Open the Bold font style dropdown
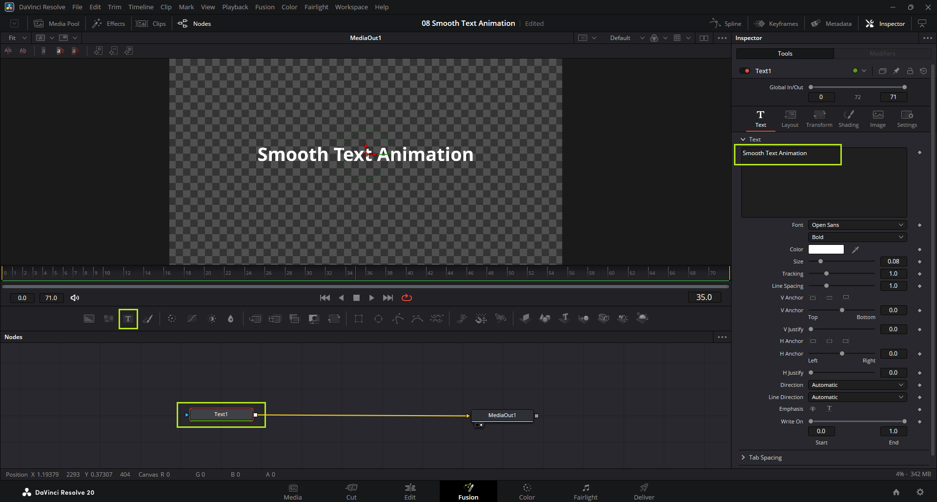This screenshot has height=502, width=937. click(857, 237)
